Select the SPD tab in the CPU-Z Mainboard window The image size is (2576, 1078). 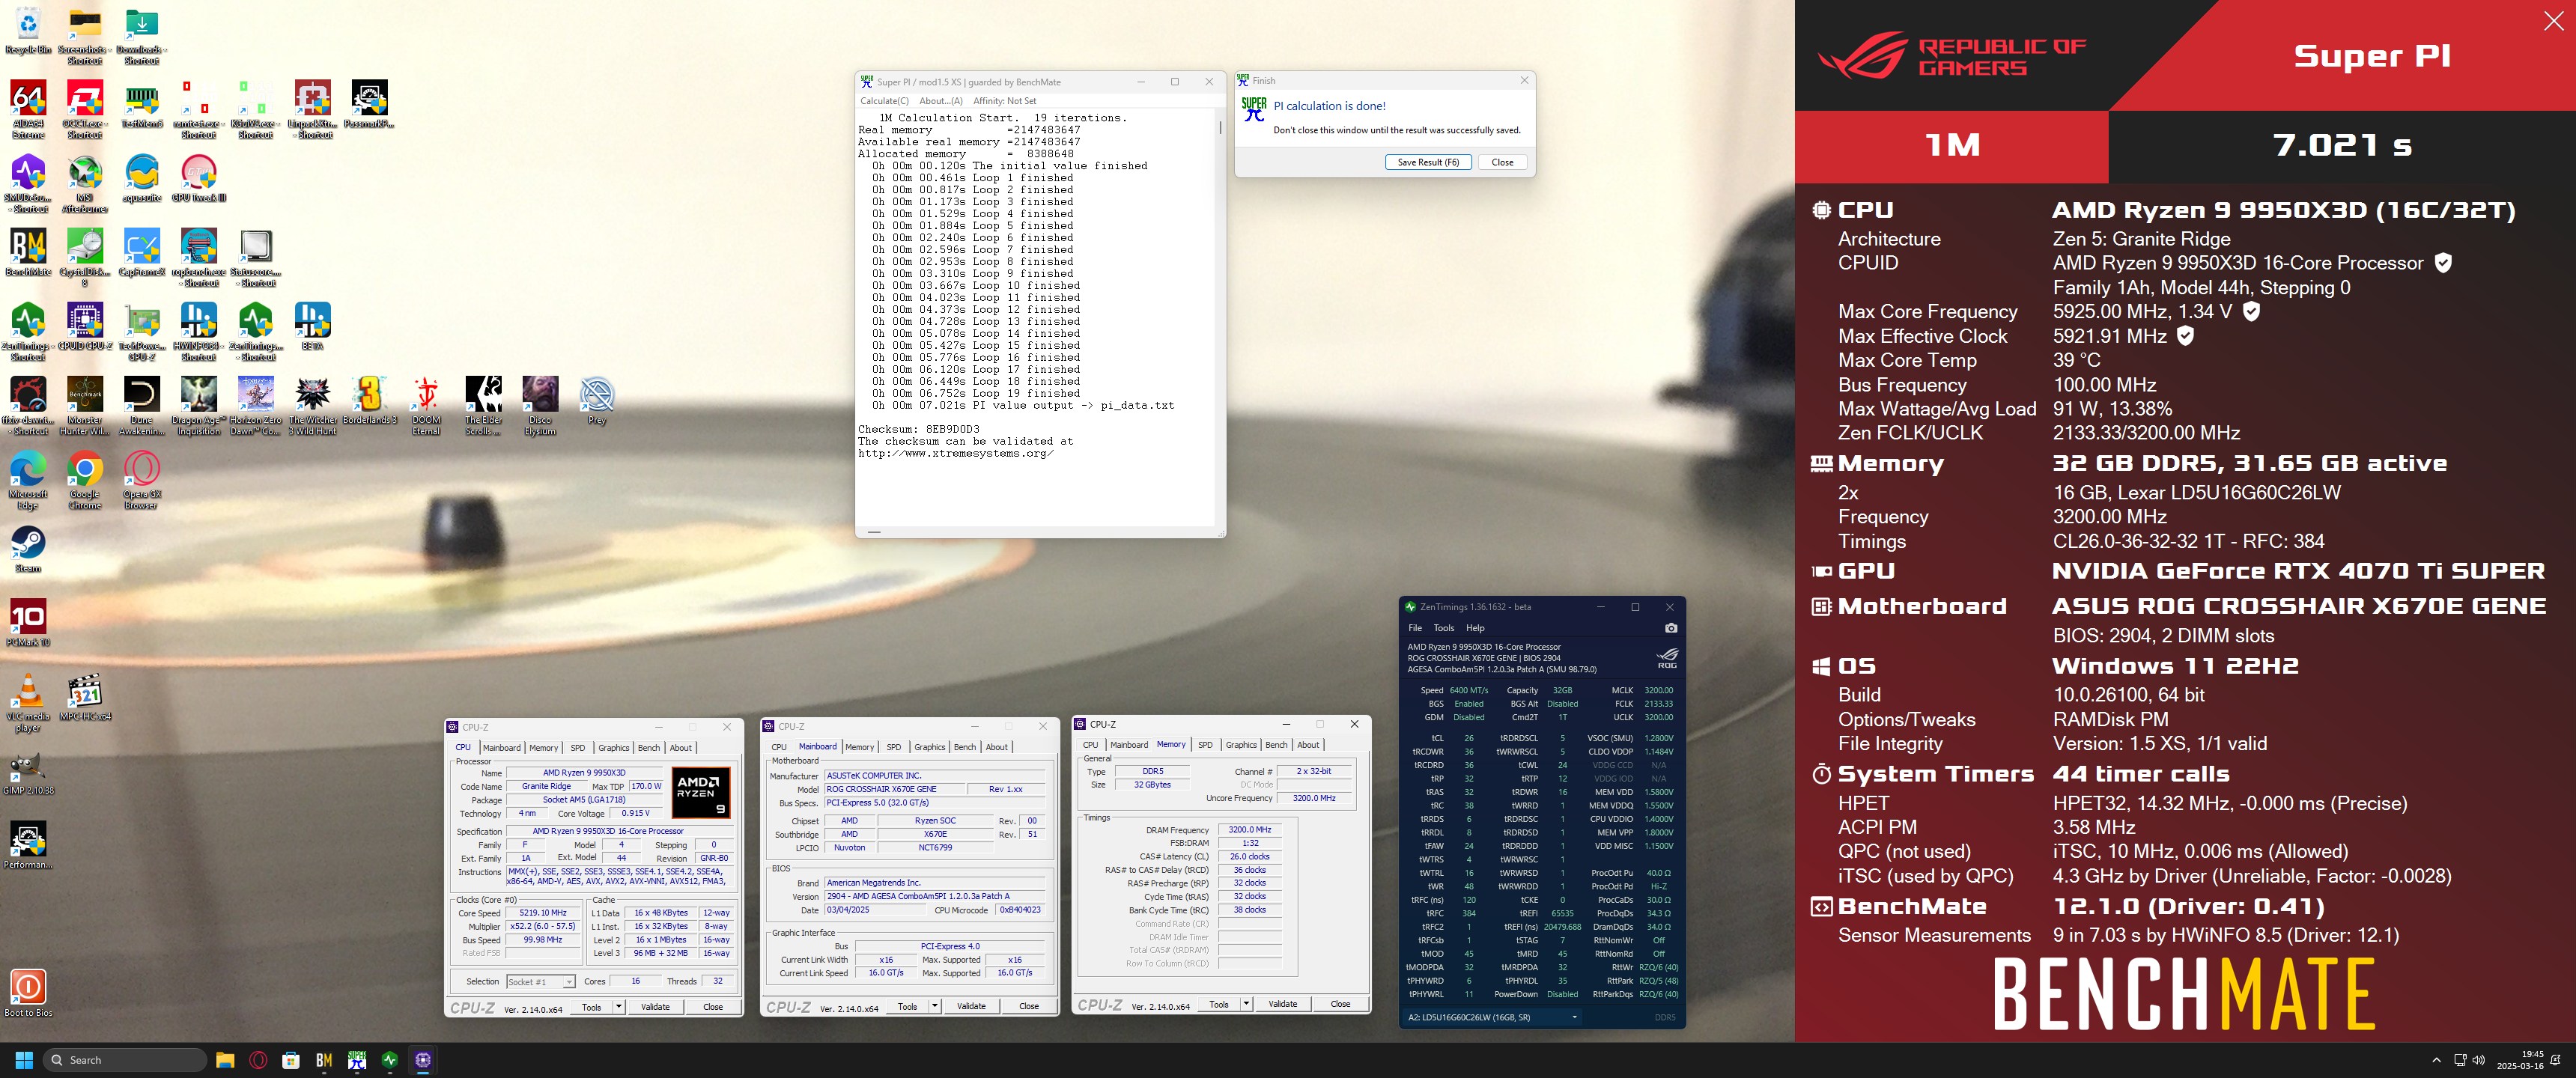894,747
